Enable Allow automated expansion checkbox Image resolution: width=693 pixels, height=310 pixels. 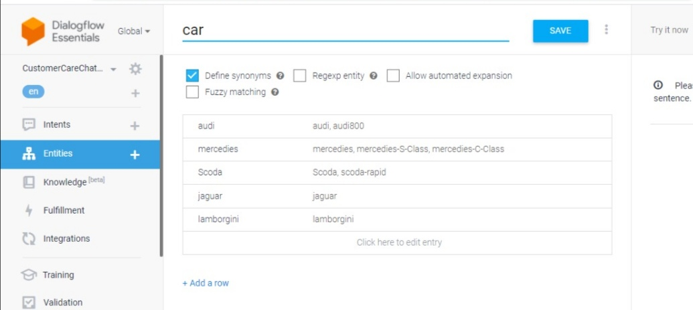393,76
